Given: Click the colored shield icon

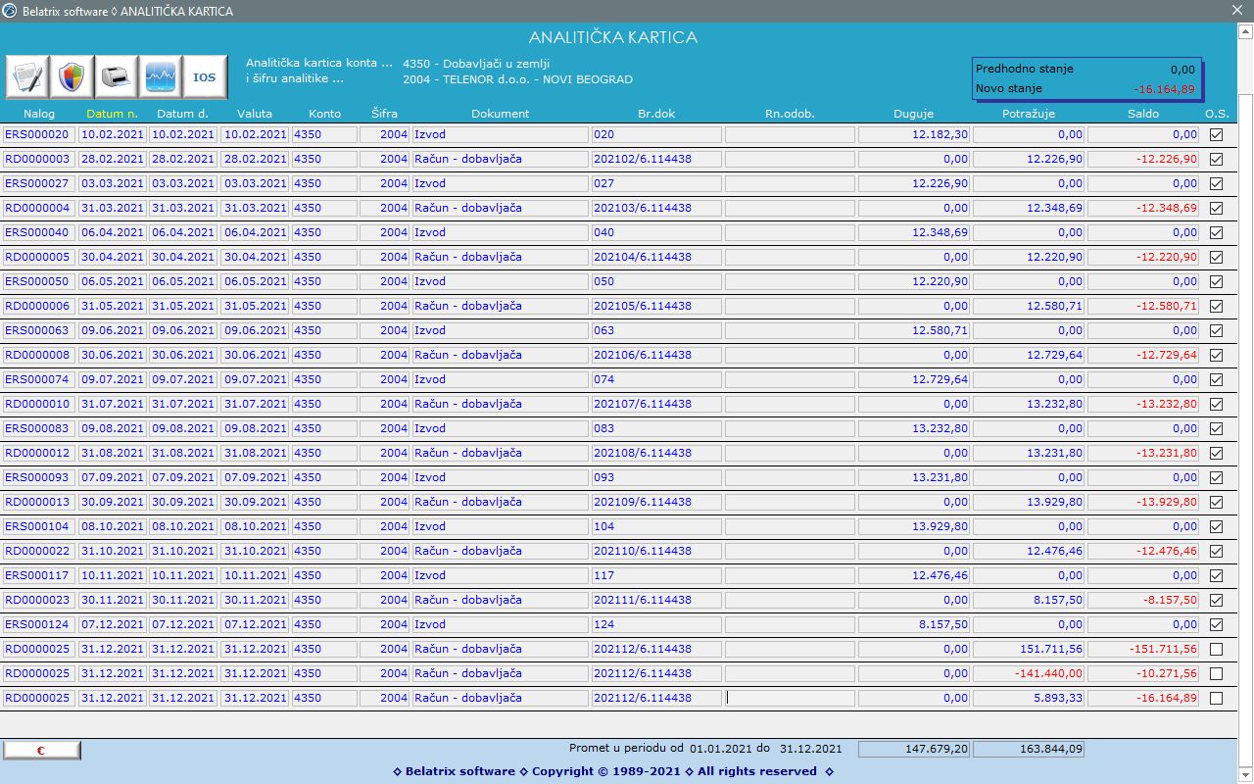Looking at the screenshot, I should coord(72,76).
